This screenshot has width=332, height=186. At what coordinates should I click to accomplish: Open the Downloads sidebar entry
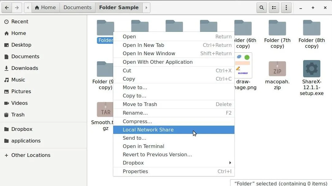[x=25, y=68]
